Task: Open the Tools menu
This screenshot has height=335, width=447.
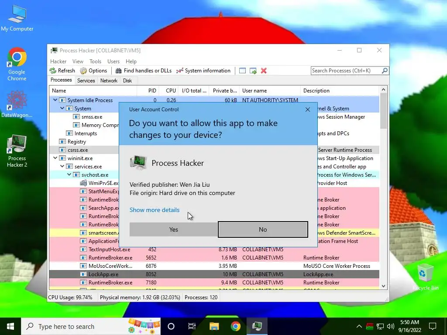Action: [x=95, y=61]
